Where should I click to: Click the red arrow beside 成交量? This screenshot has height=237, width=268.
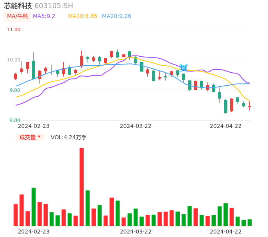click(x=39, y=137)
